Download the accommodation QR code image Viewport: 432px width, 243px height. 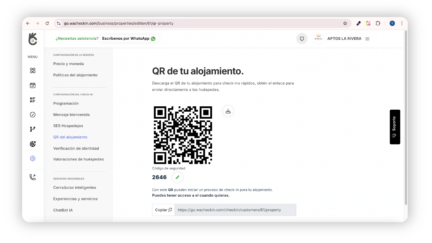click(x=228, y=111)
